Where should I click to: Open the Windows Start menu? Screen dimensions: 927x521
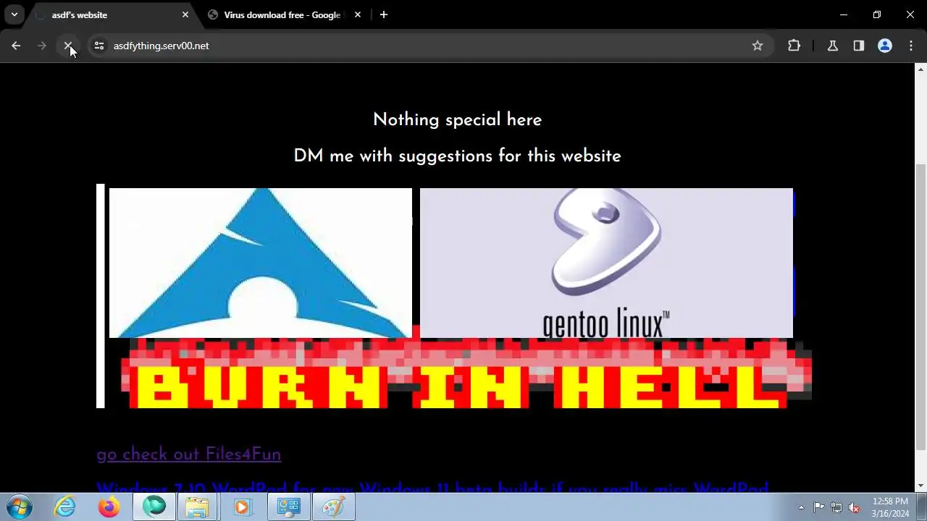18,507
